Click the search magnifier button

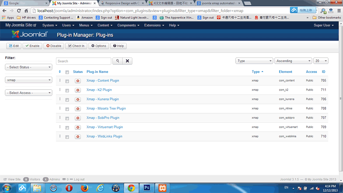117,61
